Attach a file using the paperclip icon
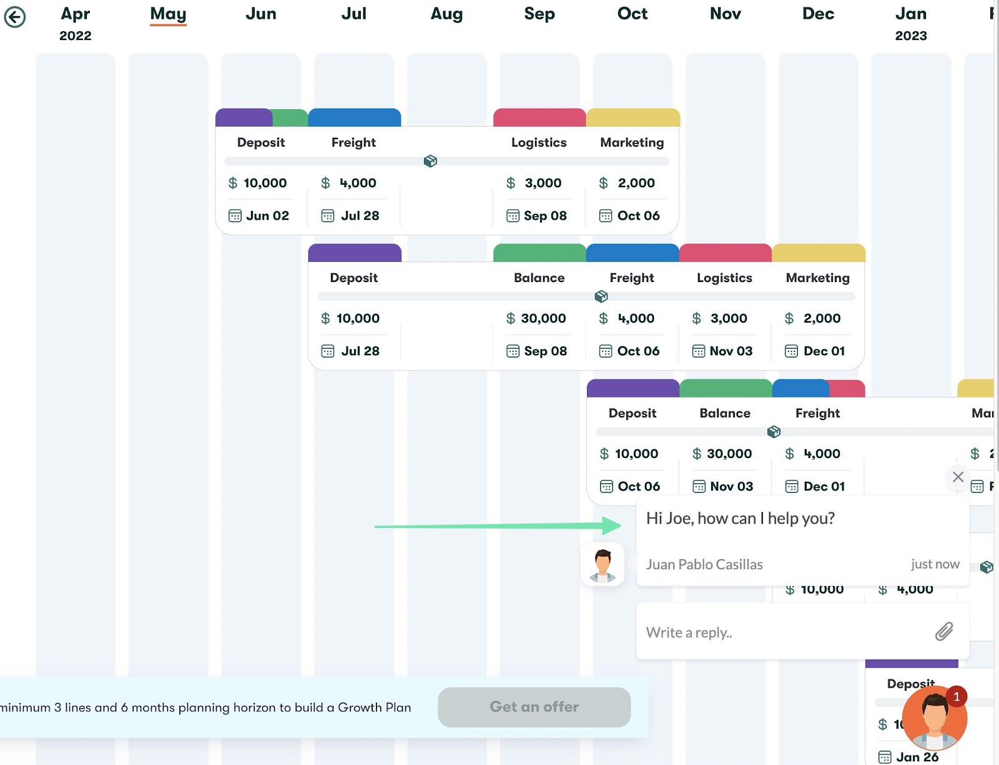 point(945,632)
